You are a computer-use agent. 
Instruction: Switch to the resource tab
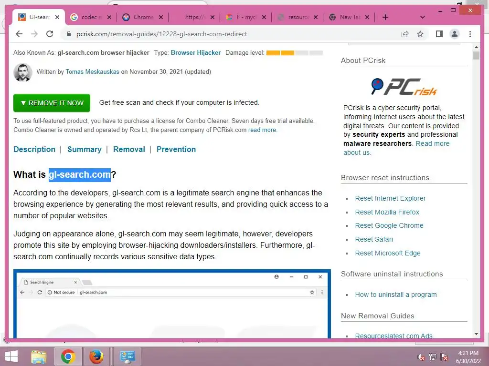(297, 17)
